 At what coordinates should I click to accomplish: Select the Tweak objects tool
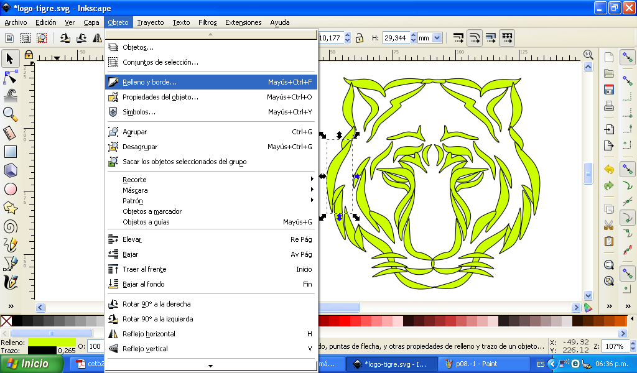pos(10,96)
